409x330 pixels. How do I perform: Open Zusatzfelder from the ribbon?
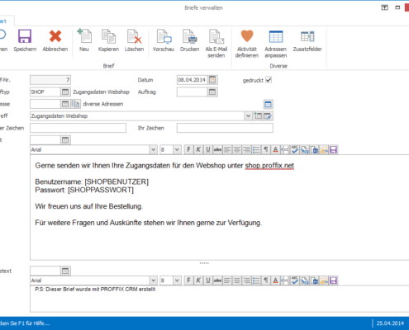307,40
